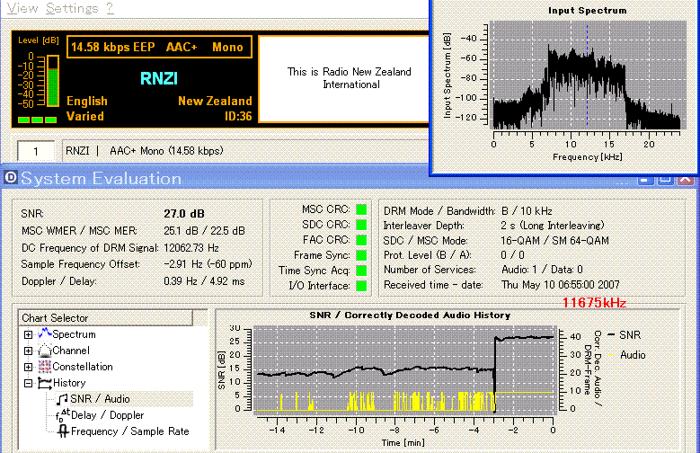
Task: Open the Settings menu
Action: coord(72,8)
